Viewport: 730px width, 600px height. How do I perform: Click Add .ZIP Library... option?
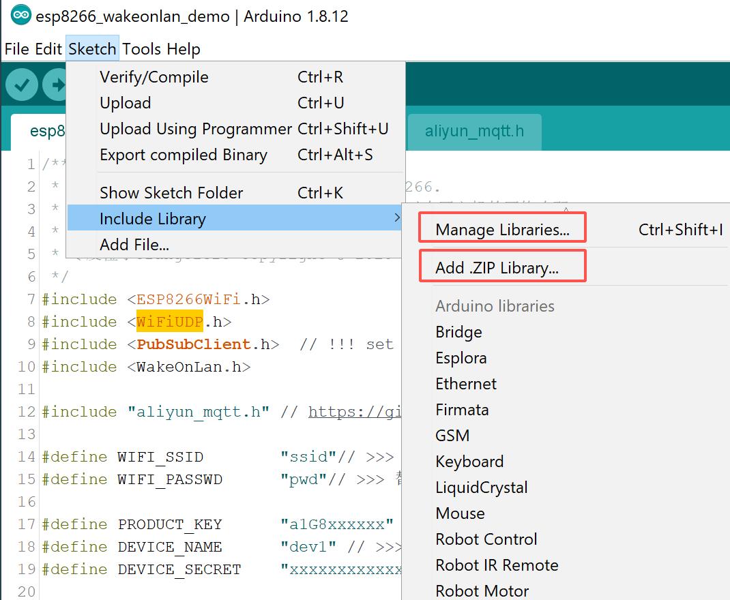497,268
